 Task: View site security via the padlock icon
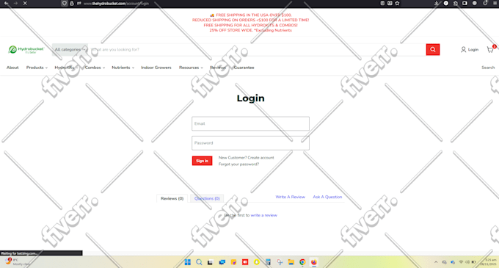point(72,3)
